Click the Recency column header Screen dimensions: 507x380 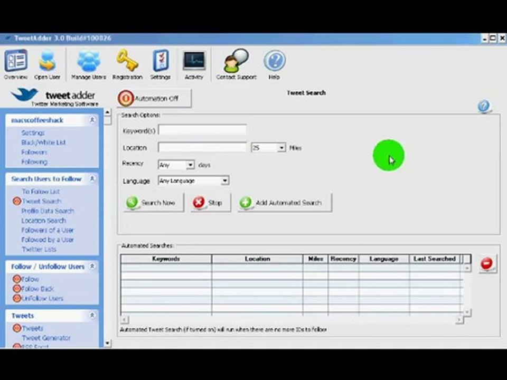(x=343, y=259)
